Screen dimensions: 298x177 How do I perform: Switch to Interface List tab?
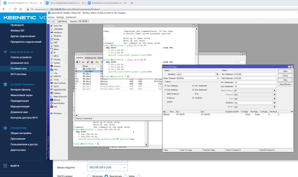coord(91,58)
